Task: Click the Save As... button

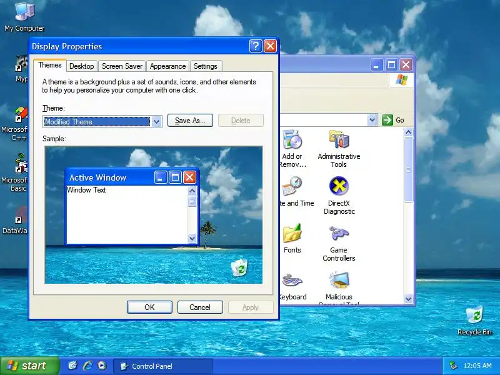Action: click(x=190, y=121)
